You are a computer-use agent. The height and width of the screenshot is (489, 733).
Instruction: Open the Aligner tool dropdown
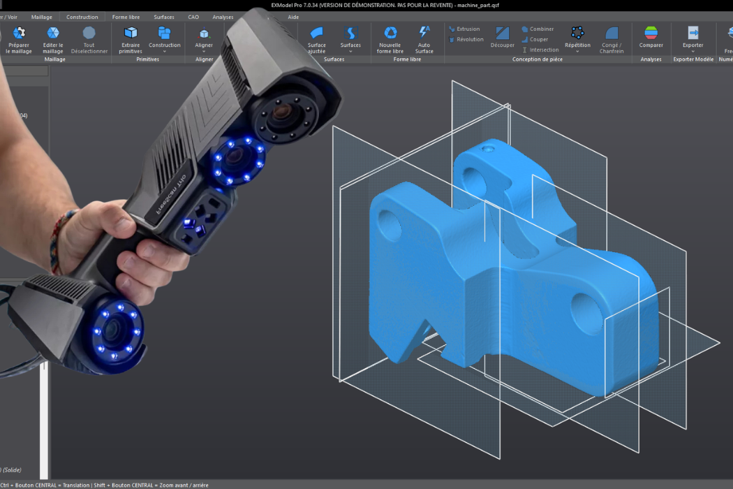[x=204, y=52]
